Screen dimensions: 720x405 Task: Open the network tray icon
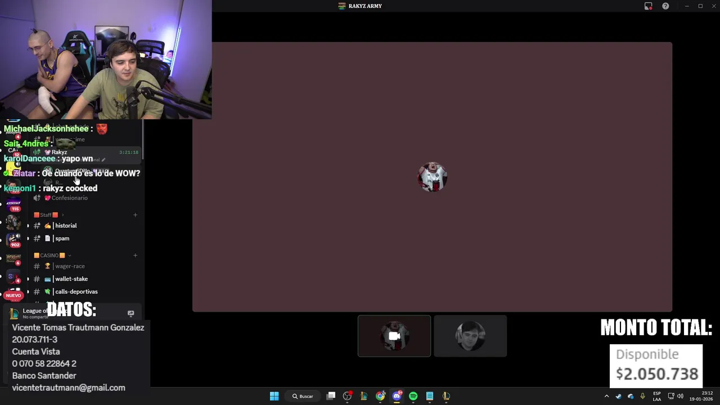[671, 396]
